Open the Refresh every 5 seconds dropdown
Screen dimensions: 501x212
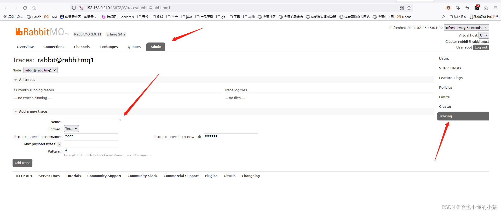(467, 28)
